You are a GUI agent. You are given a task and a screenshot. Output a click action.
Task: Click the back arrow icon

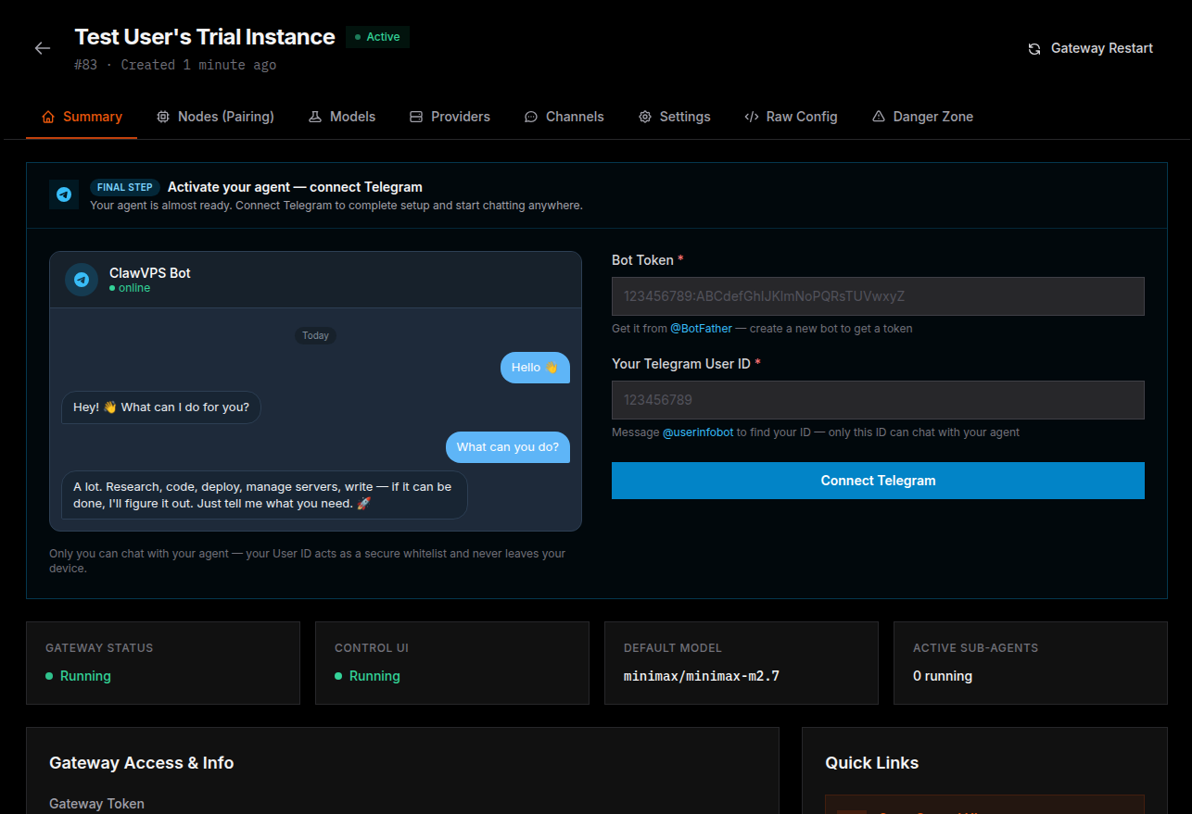(x=43, y=48)
